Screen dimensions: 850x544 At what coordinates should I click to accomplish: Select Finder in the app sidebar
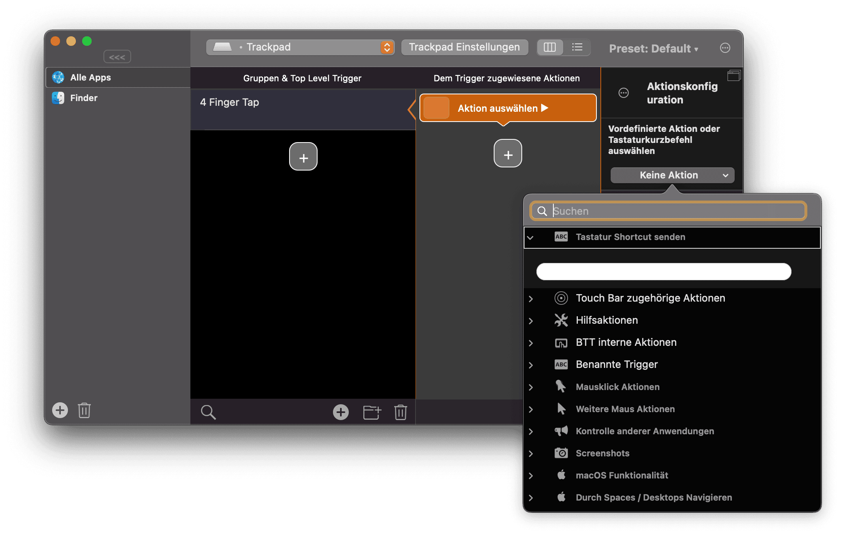click(118, 98)
